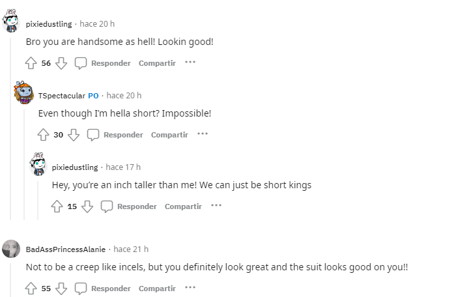
Task: Click Compartir under BadAssPrincessAlanie's comment
Action: pos(157,289)
